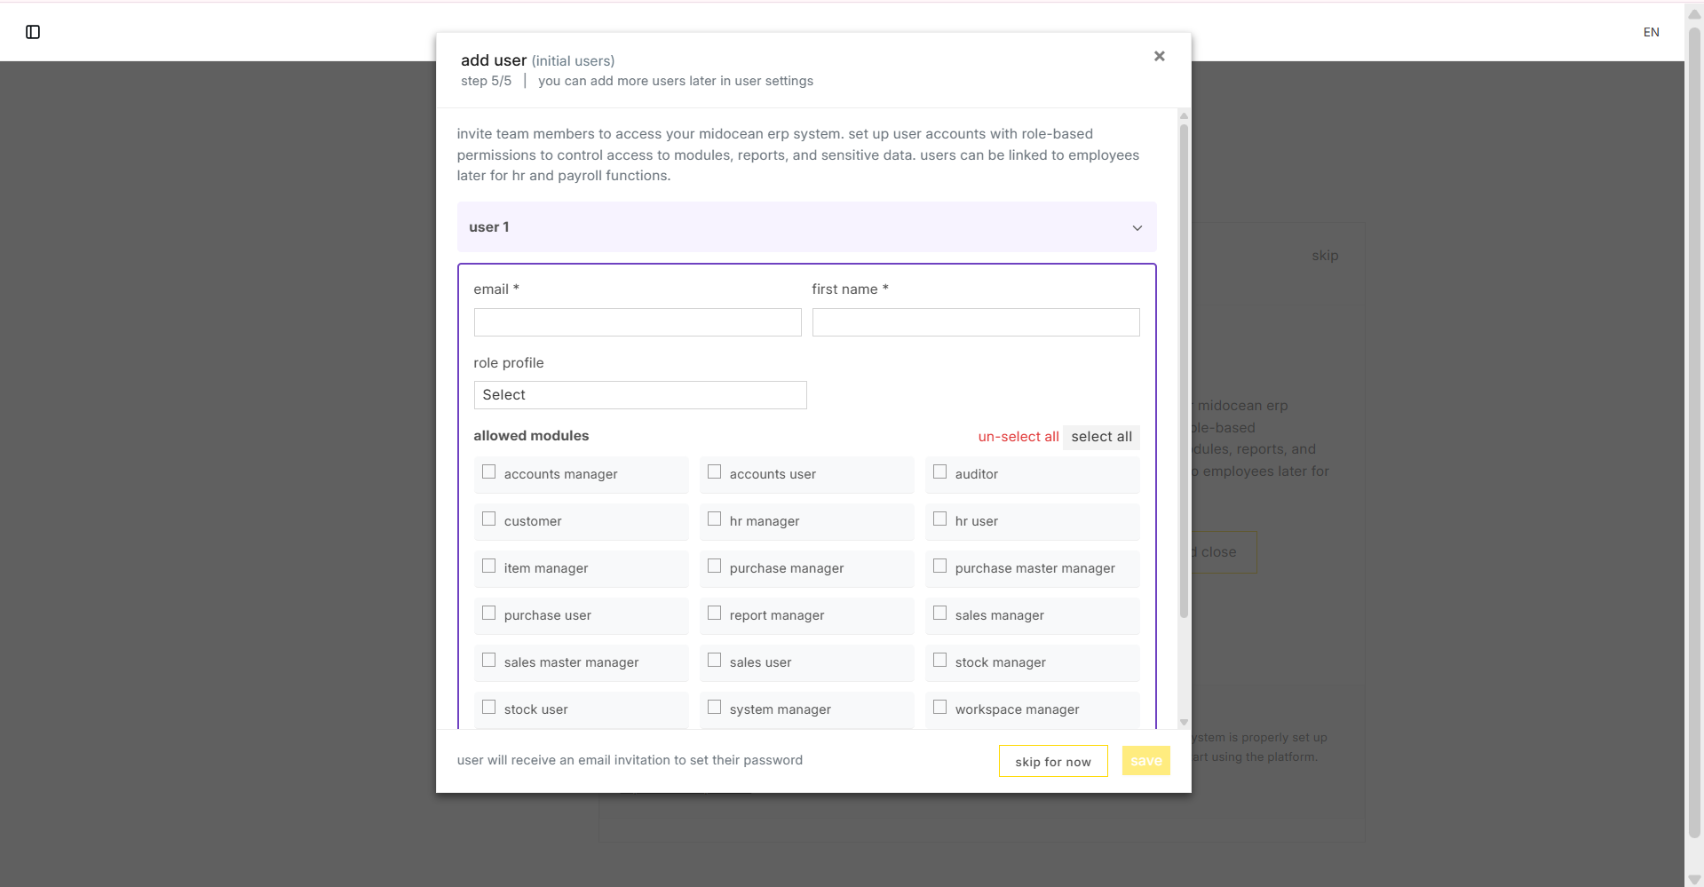Check the system manager checkbox
The width and height of the screenshot is (1704, 887).
[714, 707]
